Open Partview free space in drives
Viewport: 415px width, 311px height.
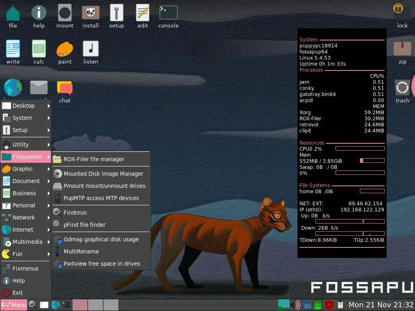pos(101,264)
